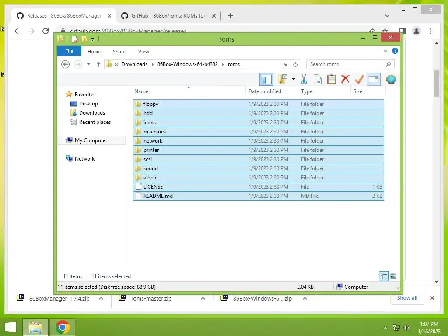The width and height of the screenshot is (448, 336).
Task: Go up one folder level
Action: (98, 64)
